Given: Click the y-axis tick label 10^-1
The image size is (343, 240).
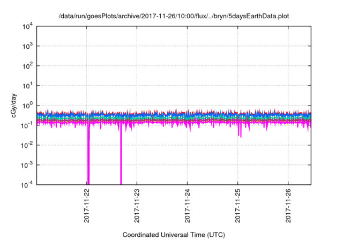Looking at the screenshot, I should tap(27, 125).
